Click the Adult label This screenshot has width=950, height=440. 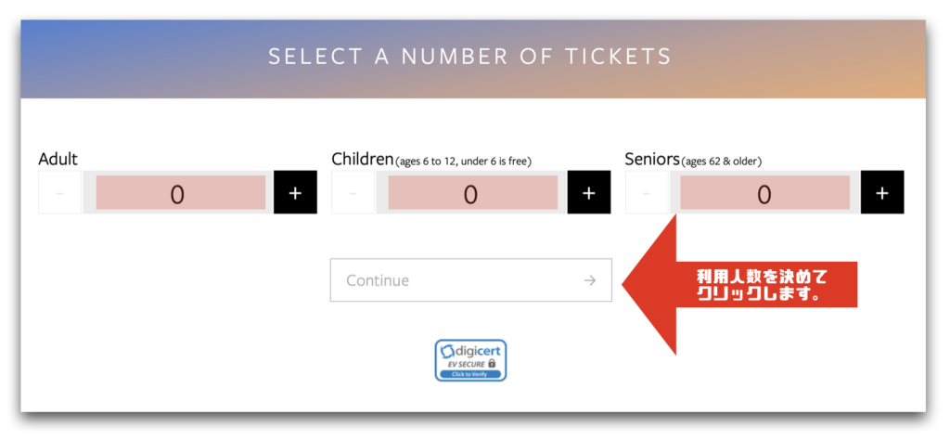click(x=58, y=159)
